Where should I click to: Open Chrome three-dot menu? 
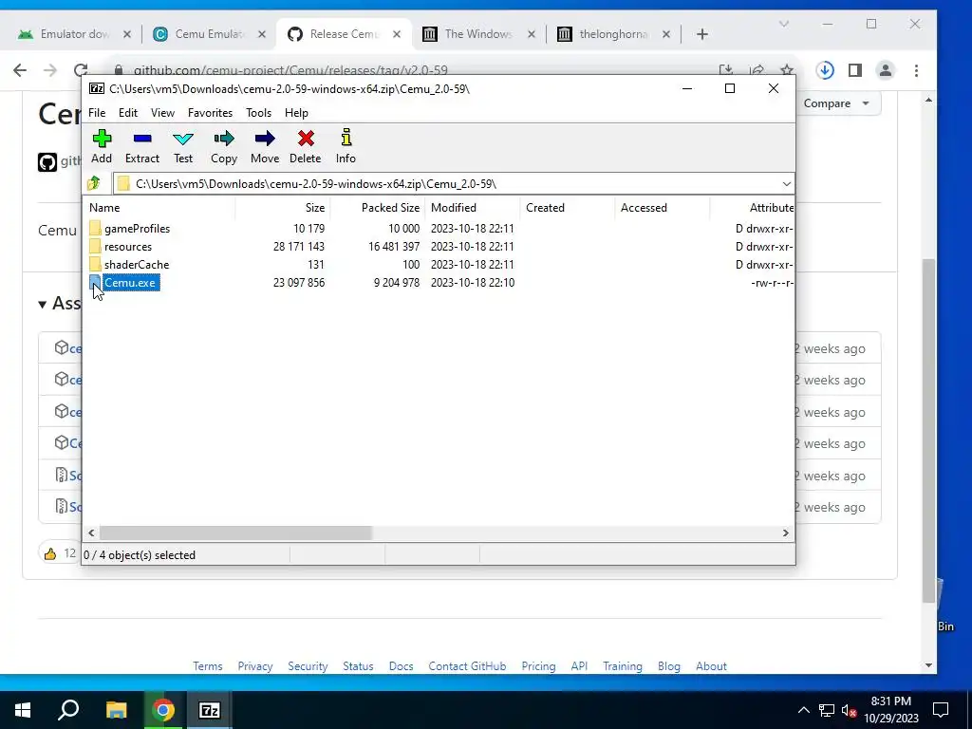click(x=916, y=70)
